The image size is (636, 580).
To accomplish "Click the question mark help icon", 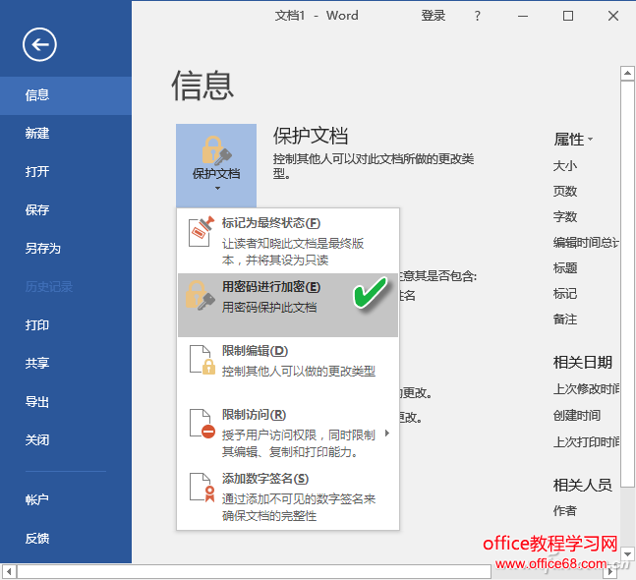I will (x=478, y=16).
